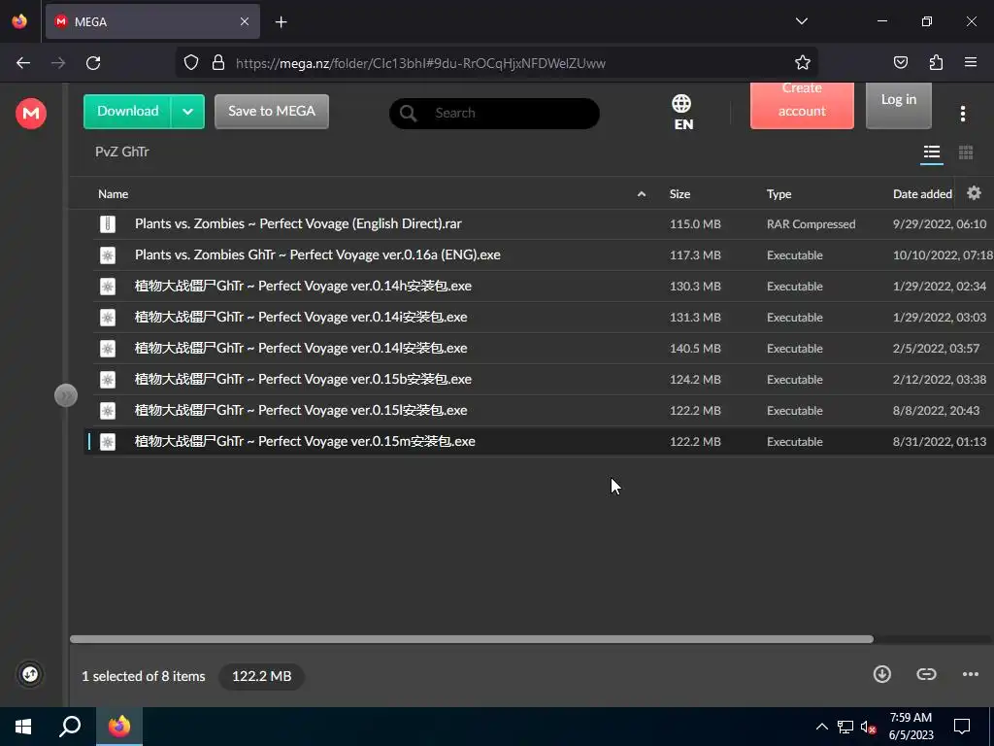This screenshot has height=746, width=994.
Task: Click 122.2 MB selection size badge
Action: (x=261, y=676)
